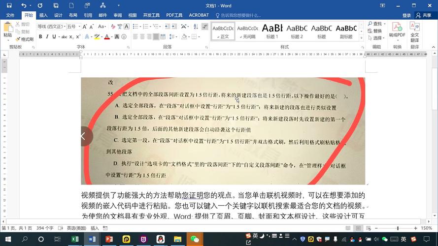The width and height of the screenshot is (438, 246).
Task: Click the Sign in (登录) button
Action: 406,15
